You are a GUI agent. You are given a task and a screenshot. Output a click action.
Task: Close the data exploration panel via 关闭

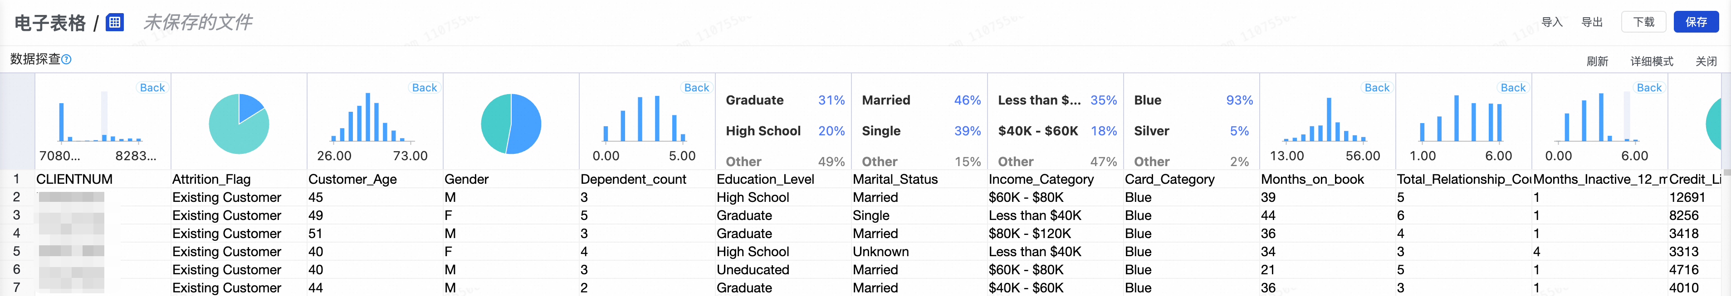1706,61
